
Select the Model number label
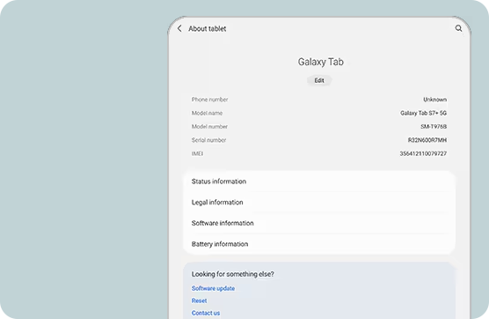(x=209, y=127)
